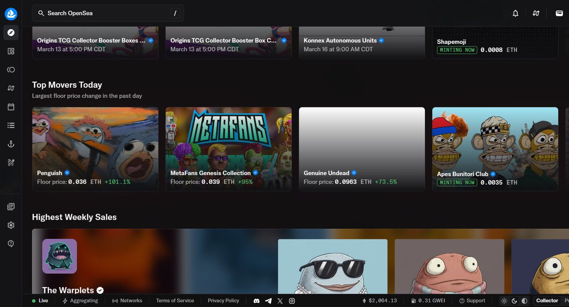Click The Warplets collection title
The height and width of the screenshot is (307, 569).
68,290
